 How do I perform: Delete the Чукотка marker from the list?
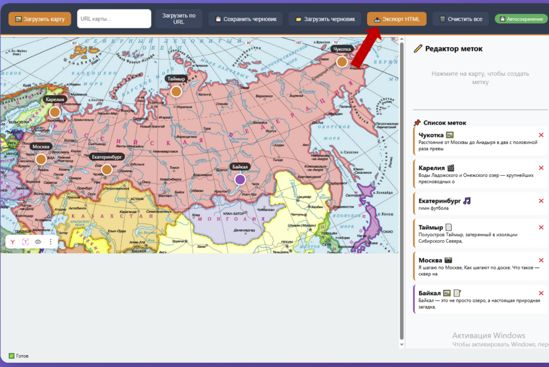point(541,135)
